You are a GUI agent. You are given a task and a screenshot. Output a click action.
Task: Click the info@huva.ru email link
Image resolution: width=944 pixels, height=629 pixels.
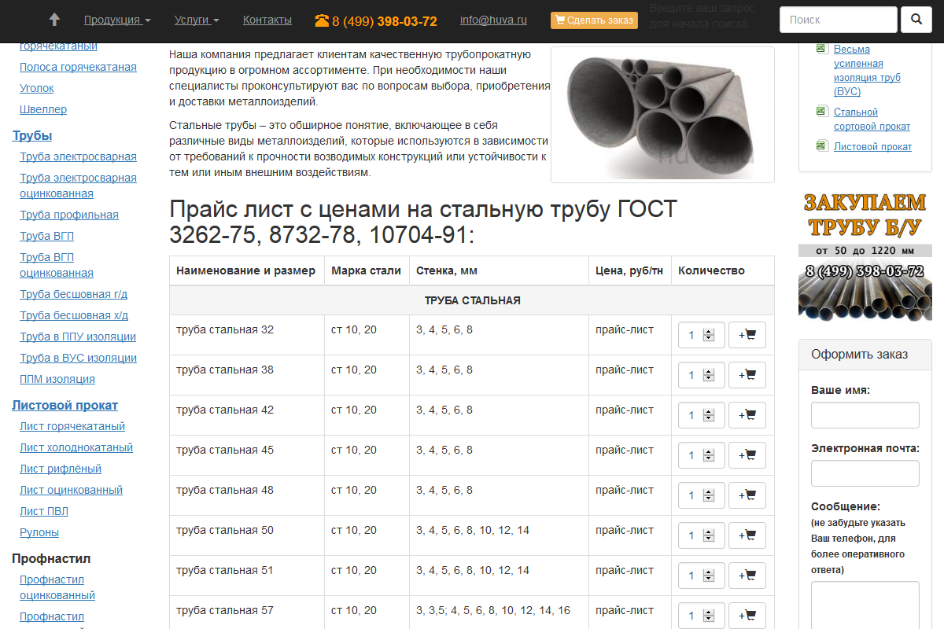click(493, 20)
